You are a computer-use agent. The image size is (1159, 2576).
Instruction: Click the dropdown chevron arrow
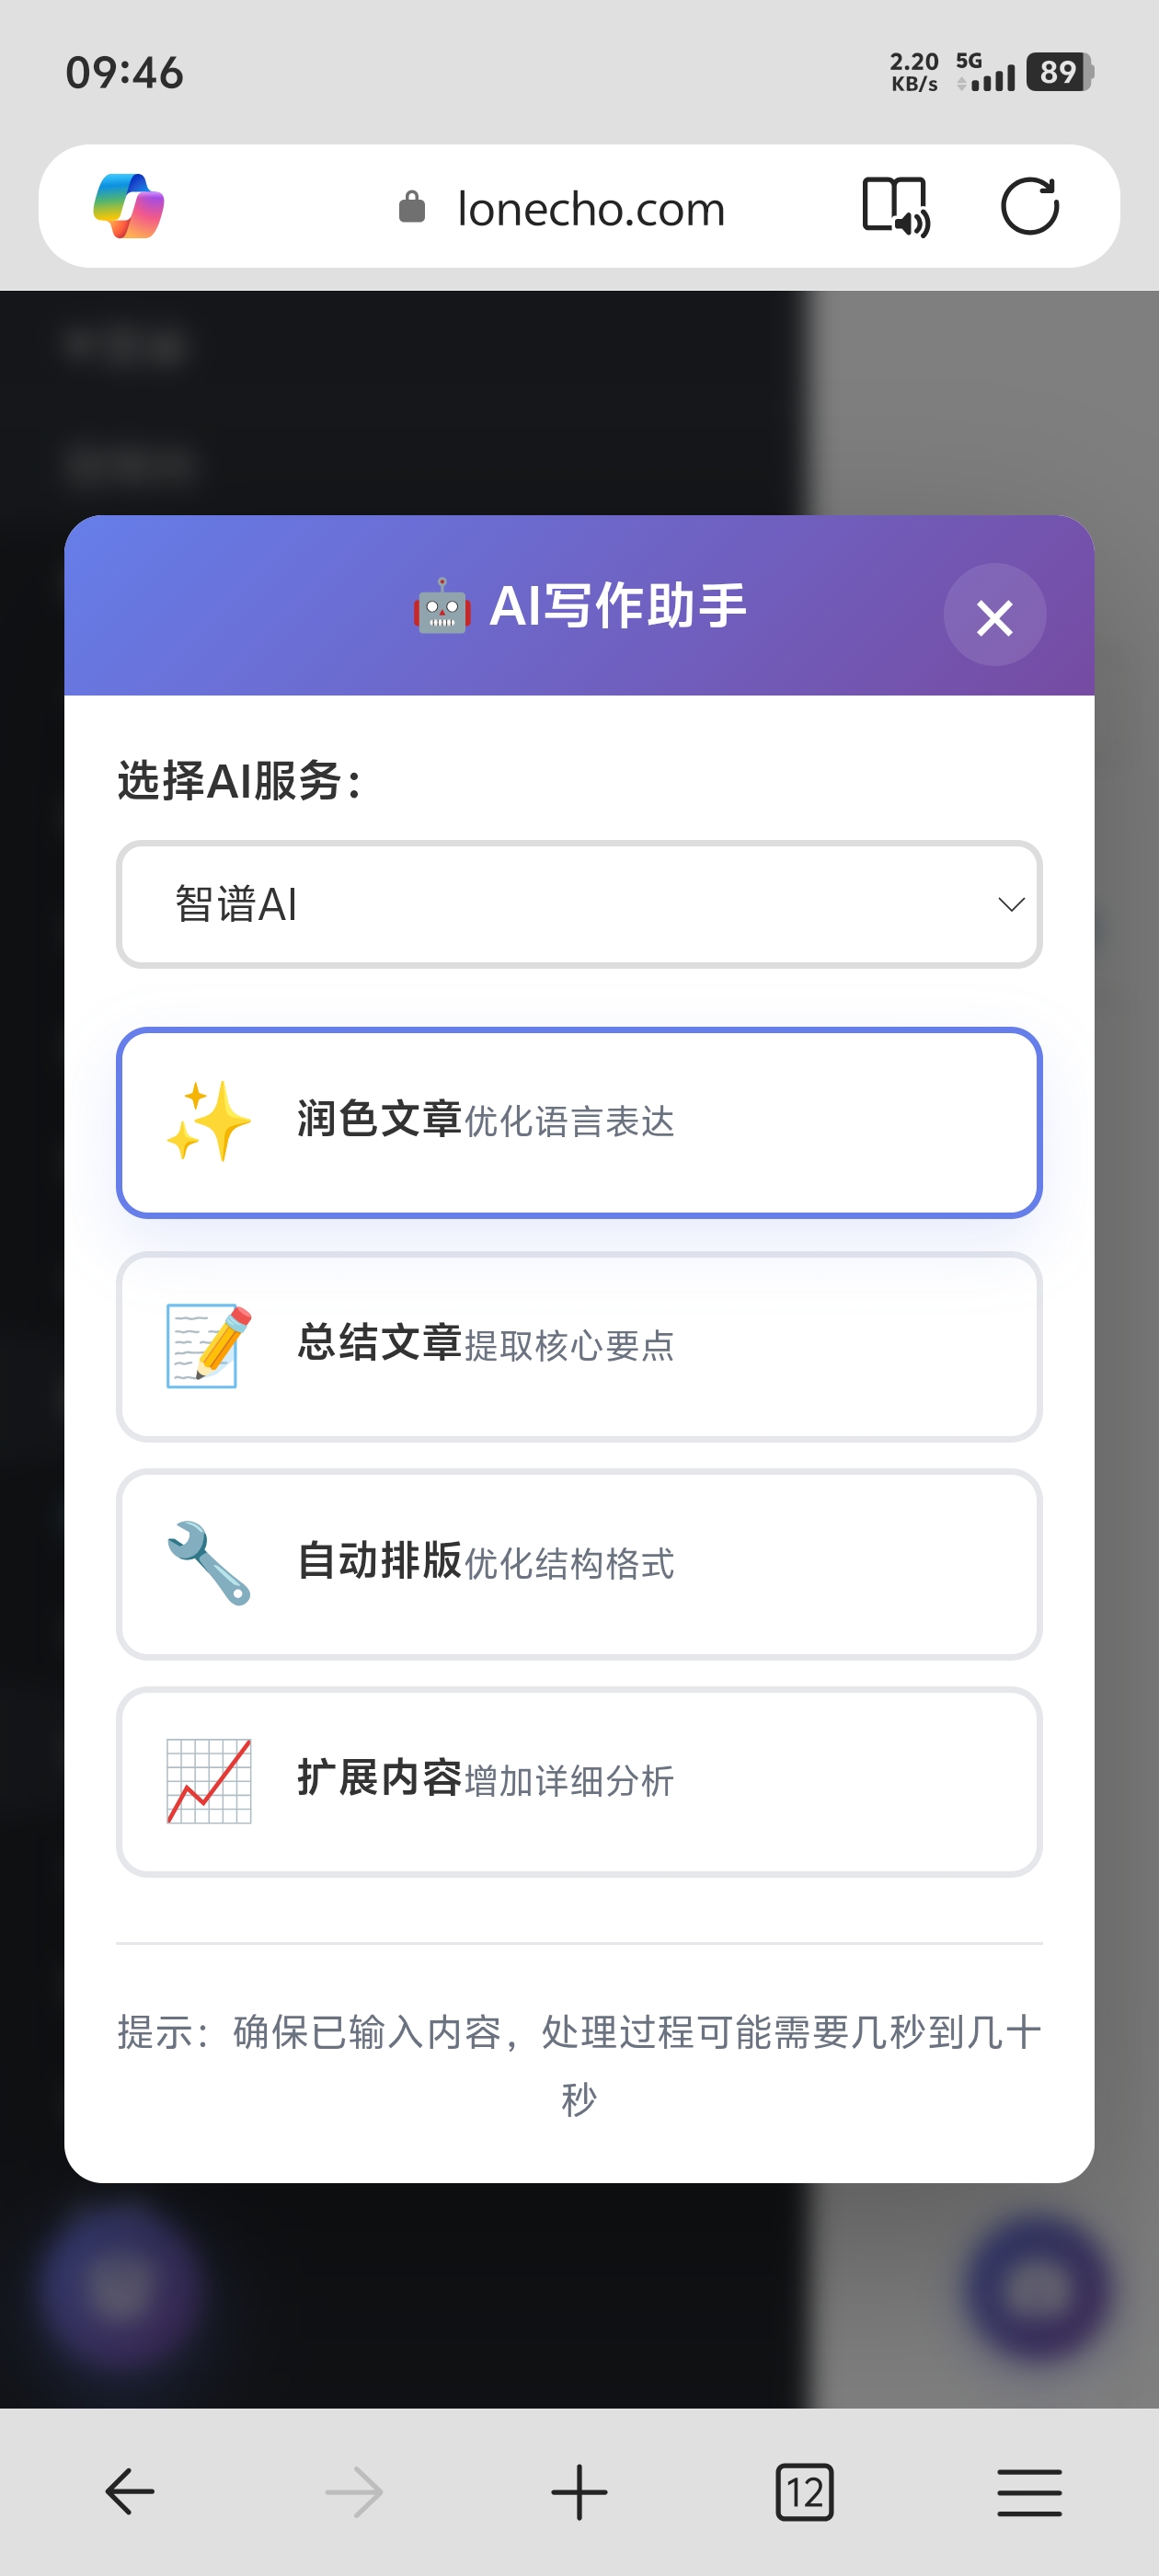[x=1011, y=904]
